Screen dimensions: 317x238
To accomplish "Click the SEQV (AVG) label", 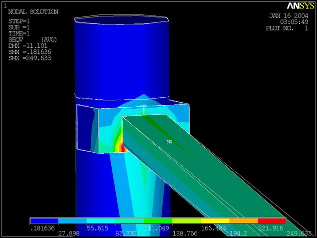I will pyautogui.click(x=33, y=39).
